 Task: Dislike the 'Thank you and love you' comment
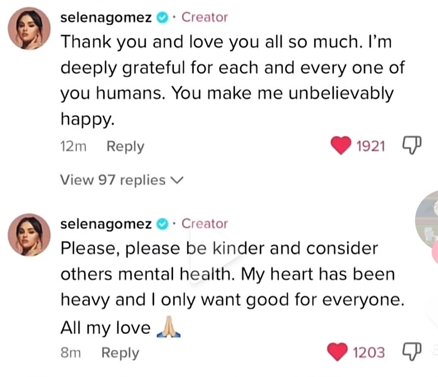412,145
